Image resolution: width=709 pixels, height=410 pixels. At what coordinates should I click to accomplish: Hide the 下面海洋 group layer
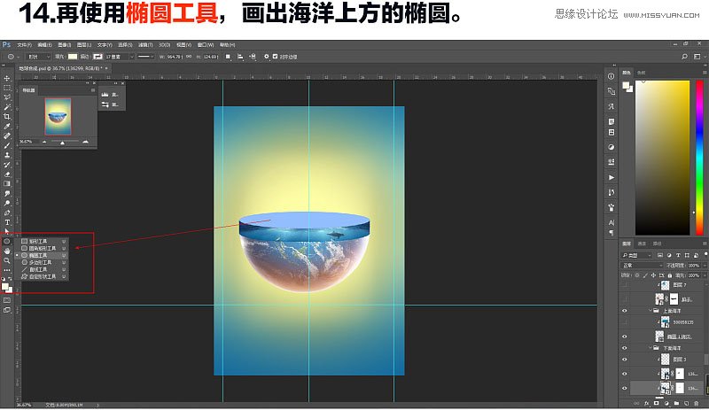click(625, 348)
